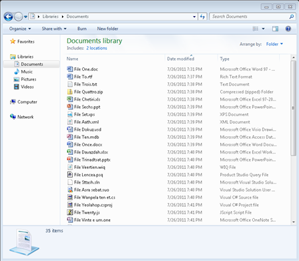This screenshot has width=299, height=261.
Task: Open the Share with dropdown
Action: pyautogui.click(x=54, y=29)
